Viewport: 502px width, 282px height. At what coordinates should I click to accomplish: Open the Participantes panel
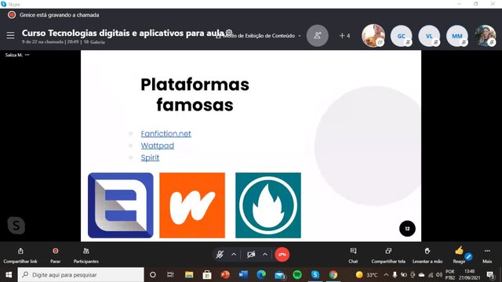tap(85, 255)
